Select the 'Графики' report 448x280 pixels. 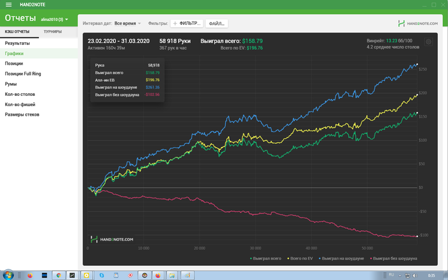[x=39, y=53]
